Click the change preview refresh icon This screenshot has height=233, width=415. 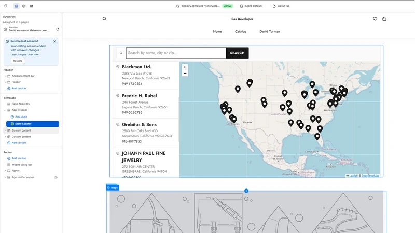click(x=58, y=29)
